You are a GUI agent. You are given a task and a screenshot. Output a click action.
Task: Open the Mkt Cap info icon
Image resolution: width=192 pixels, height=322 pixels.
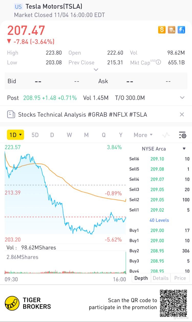click(158, 62)
